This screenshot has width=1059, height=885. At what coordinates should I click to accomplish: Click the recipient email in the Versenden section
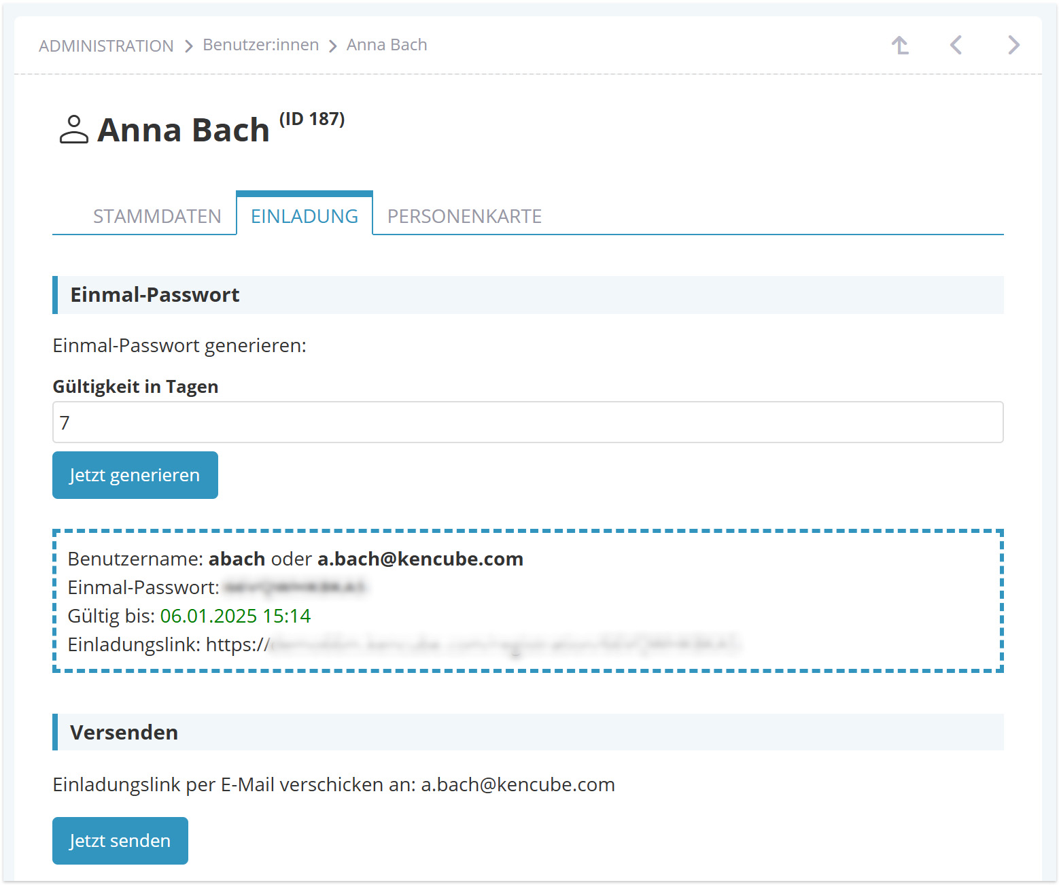click(x=518, y=784)
